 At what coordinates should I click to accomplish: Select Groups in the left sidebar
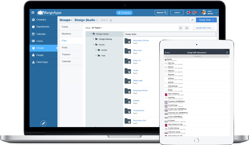[43, 48]
